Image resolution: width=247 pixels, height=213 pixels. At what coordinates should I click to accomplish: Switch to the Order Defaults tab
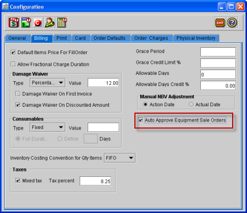[x=110, y=38]
